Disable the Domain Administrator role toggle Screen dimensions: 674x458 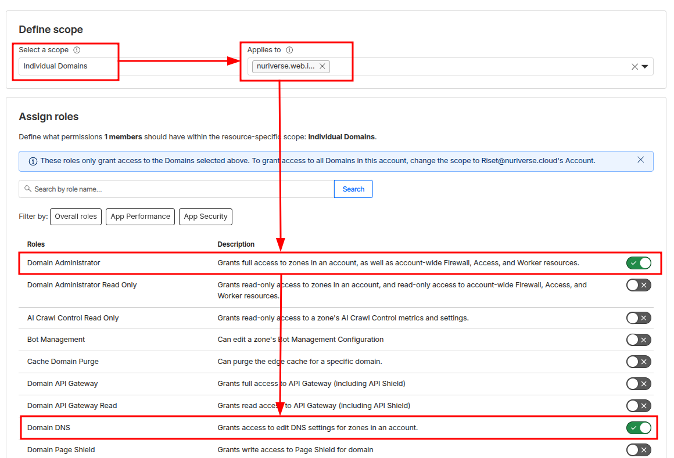pyautogui.click(x=639, y=263)
